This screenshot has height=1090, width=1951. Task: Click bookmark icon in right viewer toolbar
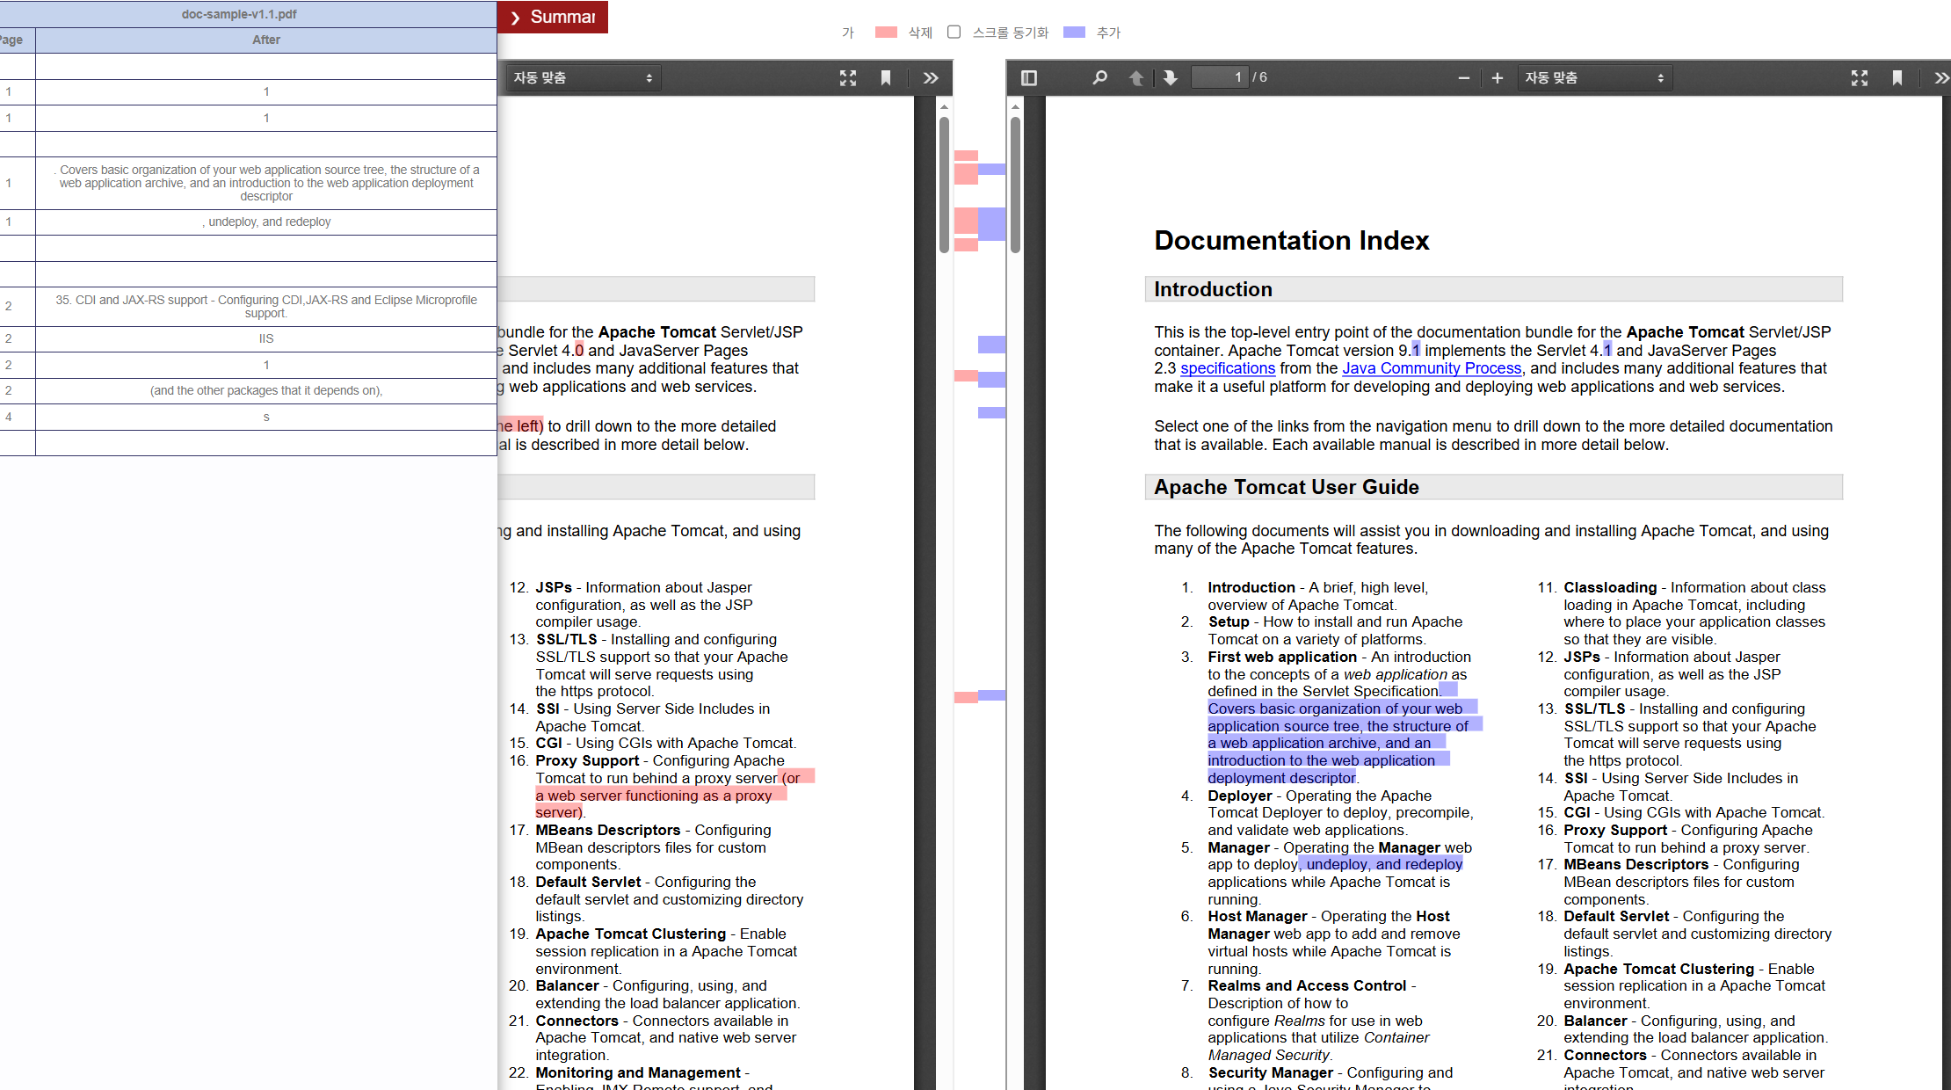coord(1897,78)
